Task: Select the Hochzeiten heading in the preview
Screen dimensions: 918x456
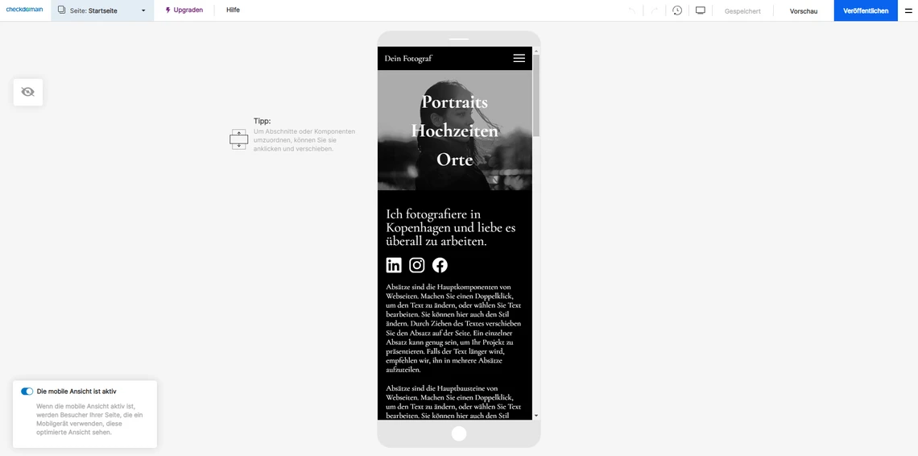Action: pyautogui.click(x=454, y=131)
